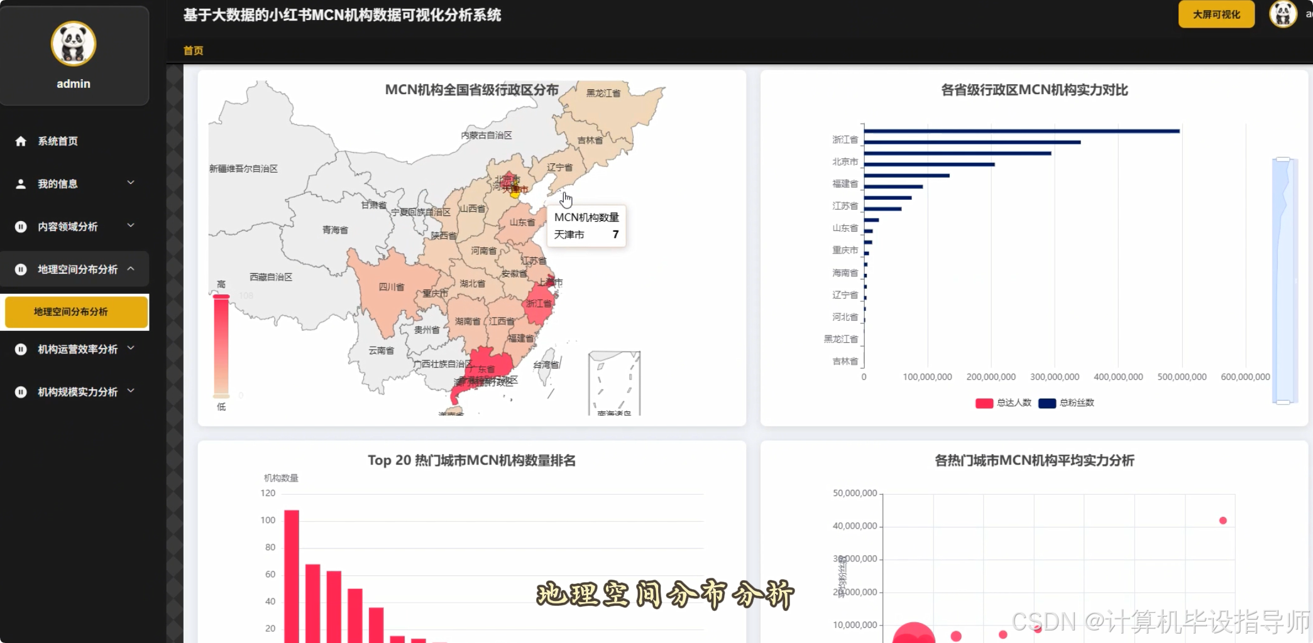Click the circle icon beside 机构规模实力分析
This screenshot has width=1313, height=643.
[21, 392]
